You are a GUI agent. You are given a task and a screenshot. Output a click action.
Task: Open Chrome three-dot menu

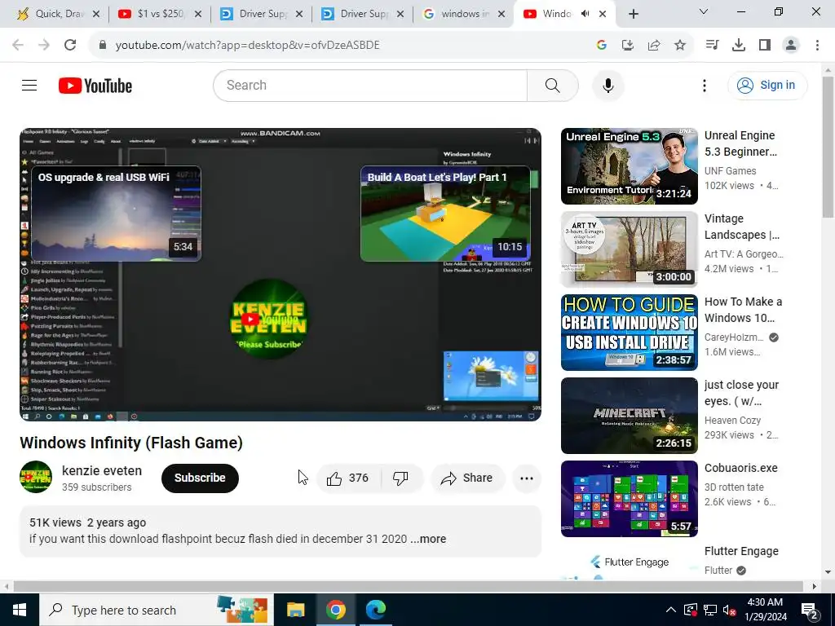coord(817,45)
